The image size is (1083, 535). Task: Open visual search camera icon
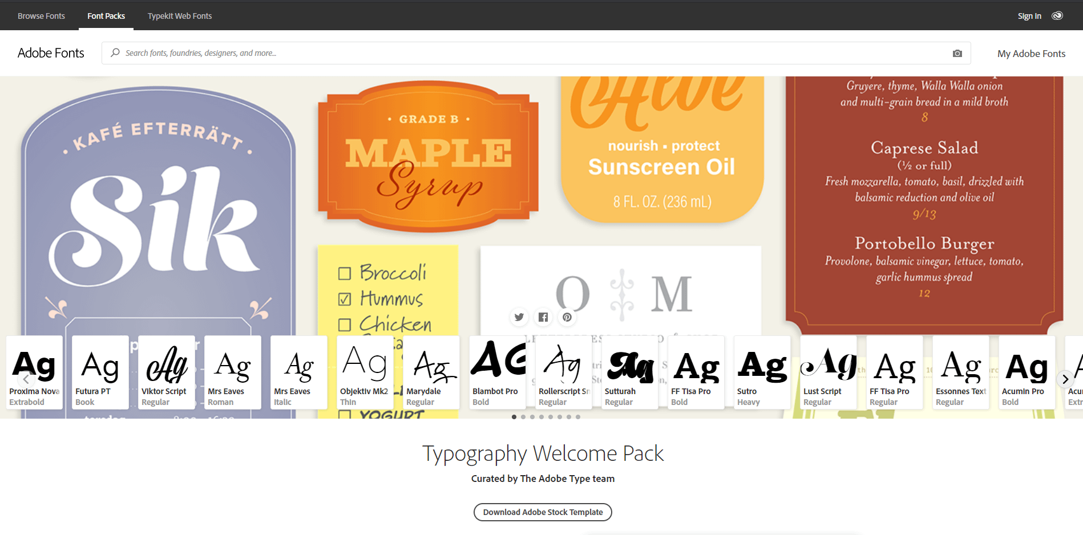(x=957, y=53)
